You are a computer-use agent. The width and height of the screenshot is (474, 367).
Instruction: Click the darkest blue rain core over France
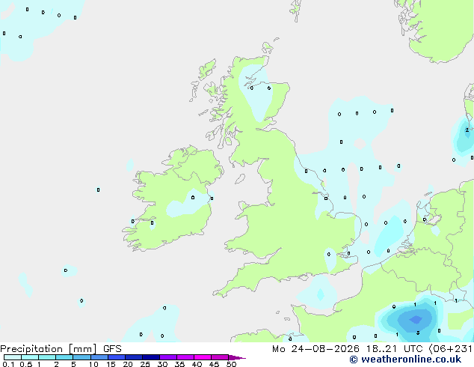pyautogui.click(x=416, y=319)
